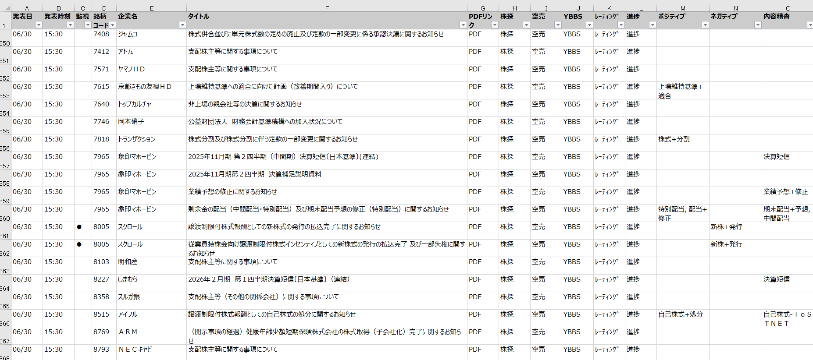The height and width of the screenshot is (360, 813).
Task: Select title 業績予想の修正に関するお知らせ
Action: [327, 196]
